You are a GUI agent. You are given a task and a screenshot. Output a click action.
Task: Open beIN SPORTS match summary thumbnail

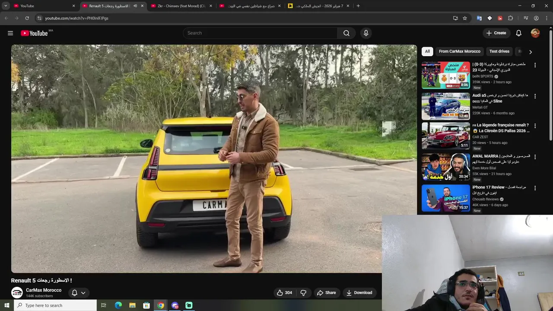pos(445,75)
